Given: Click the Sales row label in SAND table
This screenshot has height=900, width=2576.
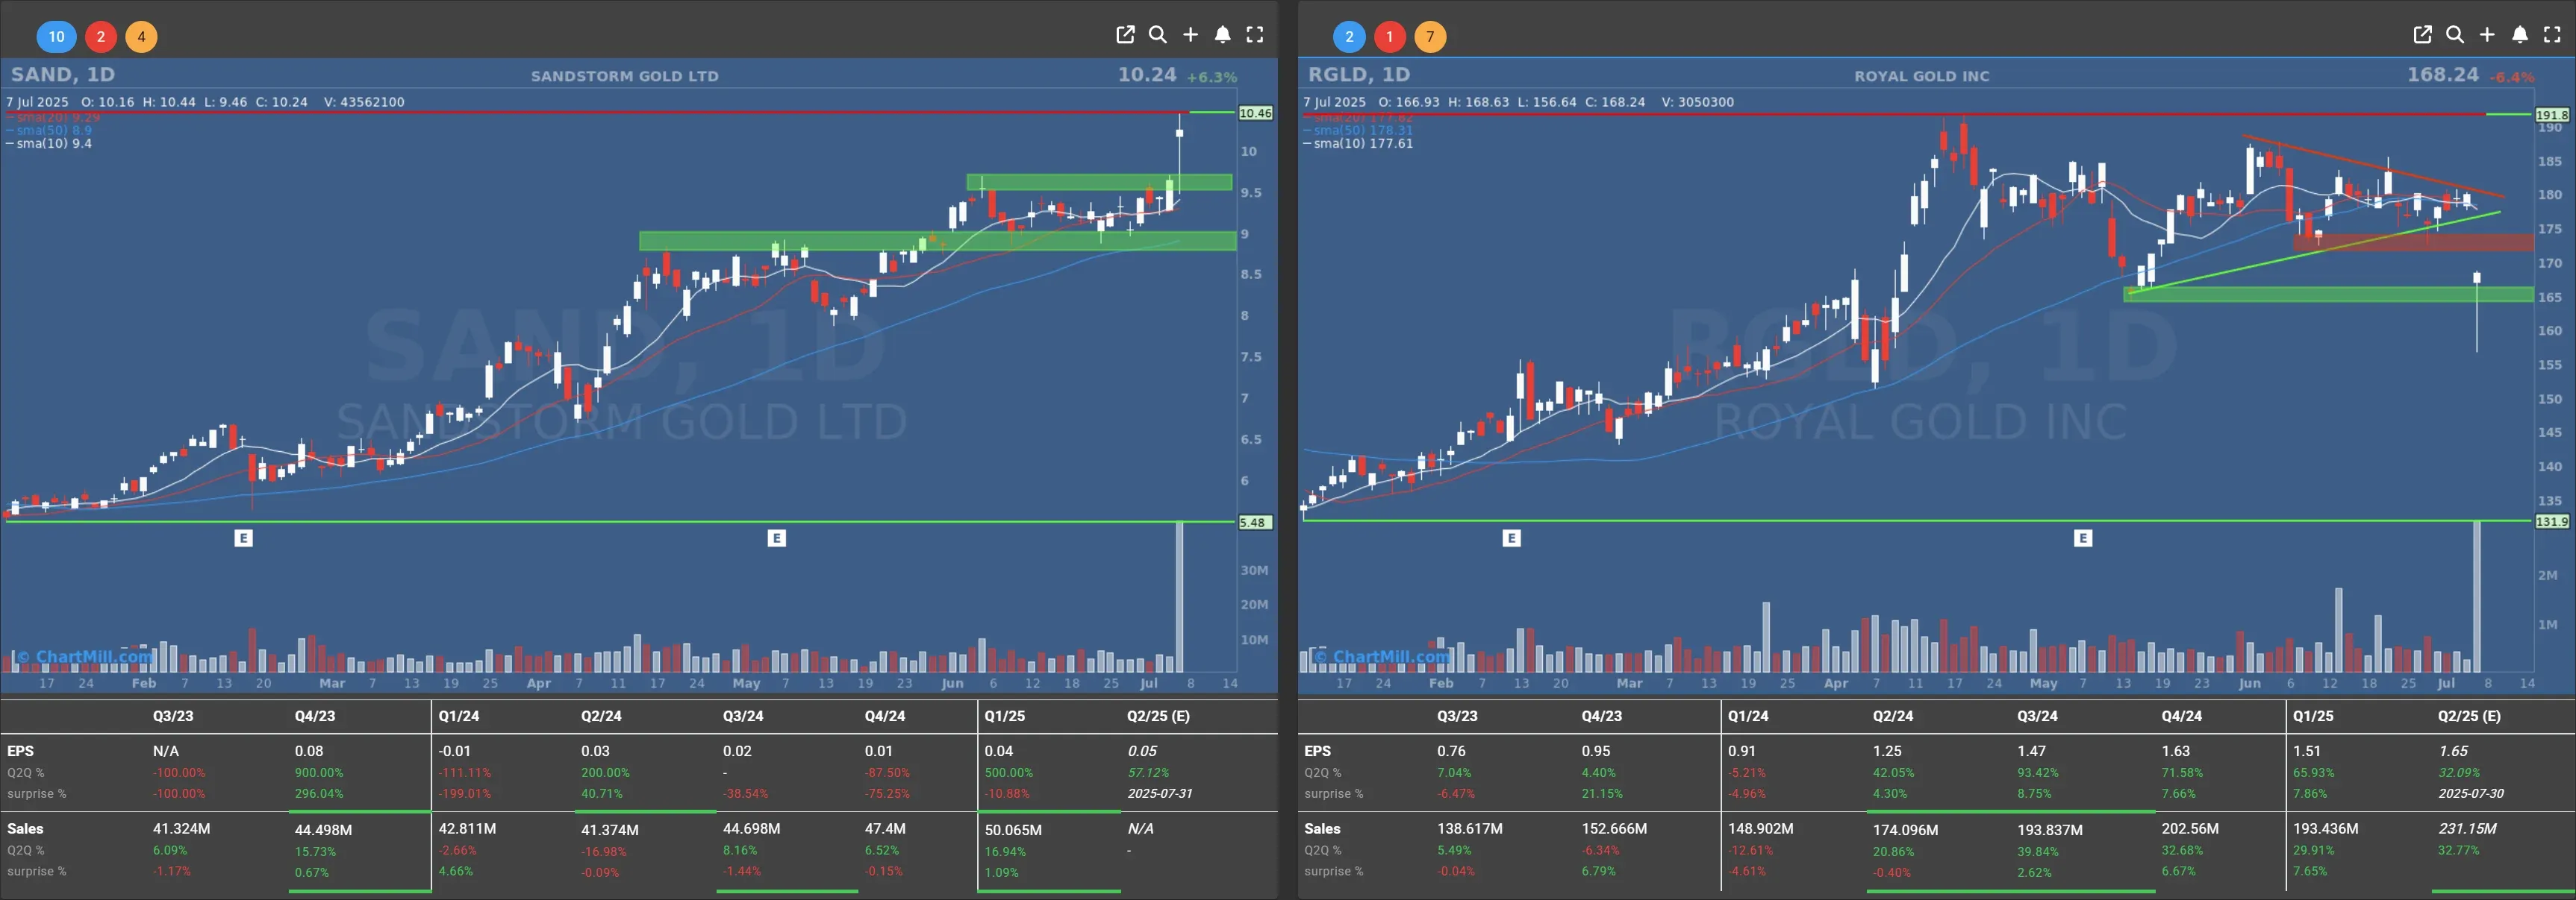Looking at the screenshot, I should (x=25, y=829).
